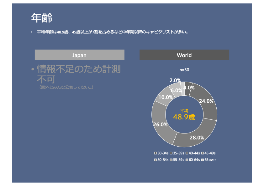Click the 65over legend entry
The height and width of the screenshot is (186, 264).
(209, 160)
